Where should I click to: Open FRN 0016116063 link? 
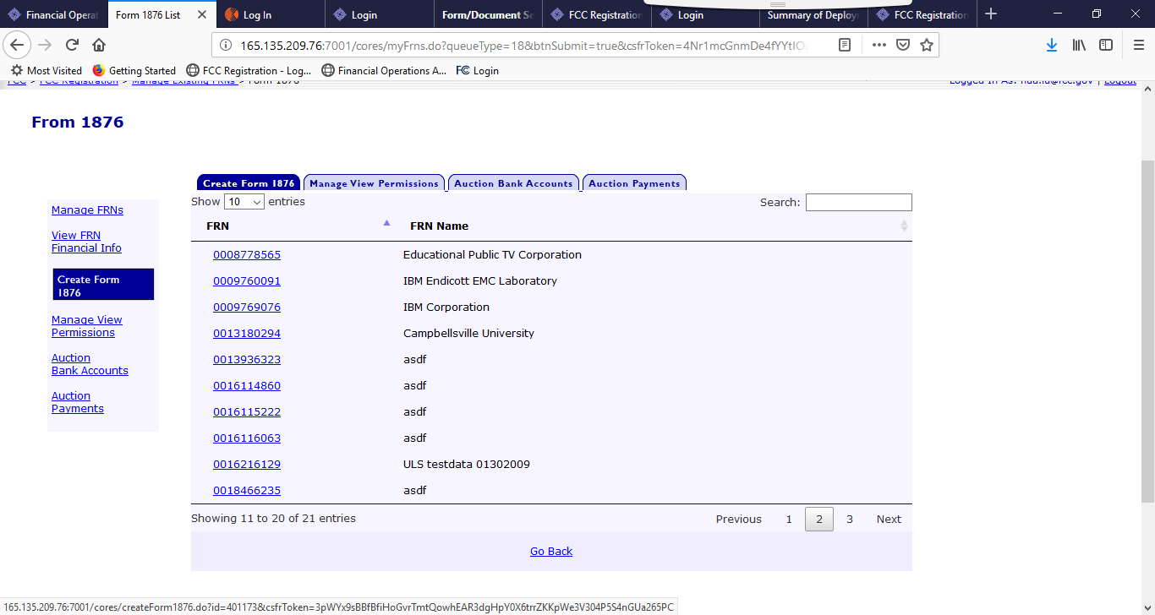click(x=247, y=438)
